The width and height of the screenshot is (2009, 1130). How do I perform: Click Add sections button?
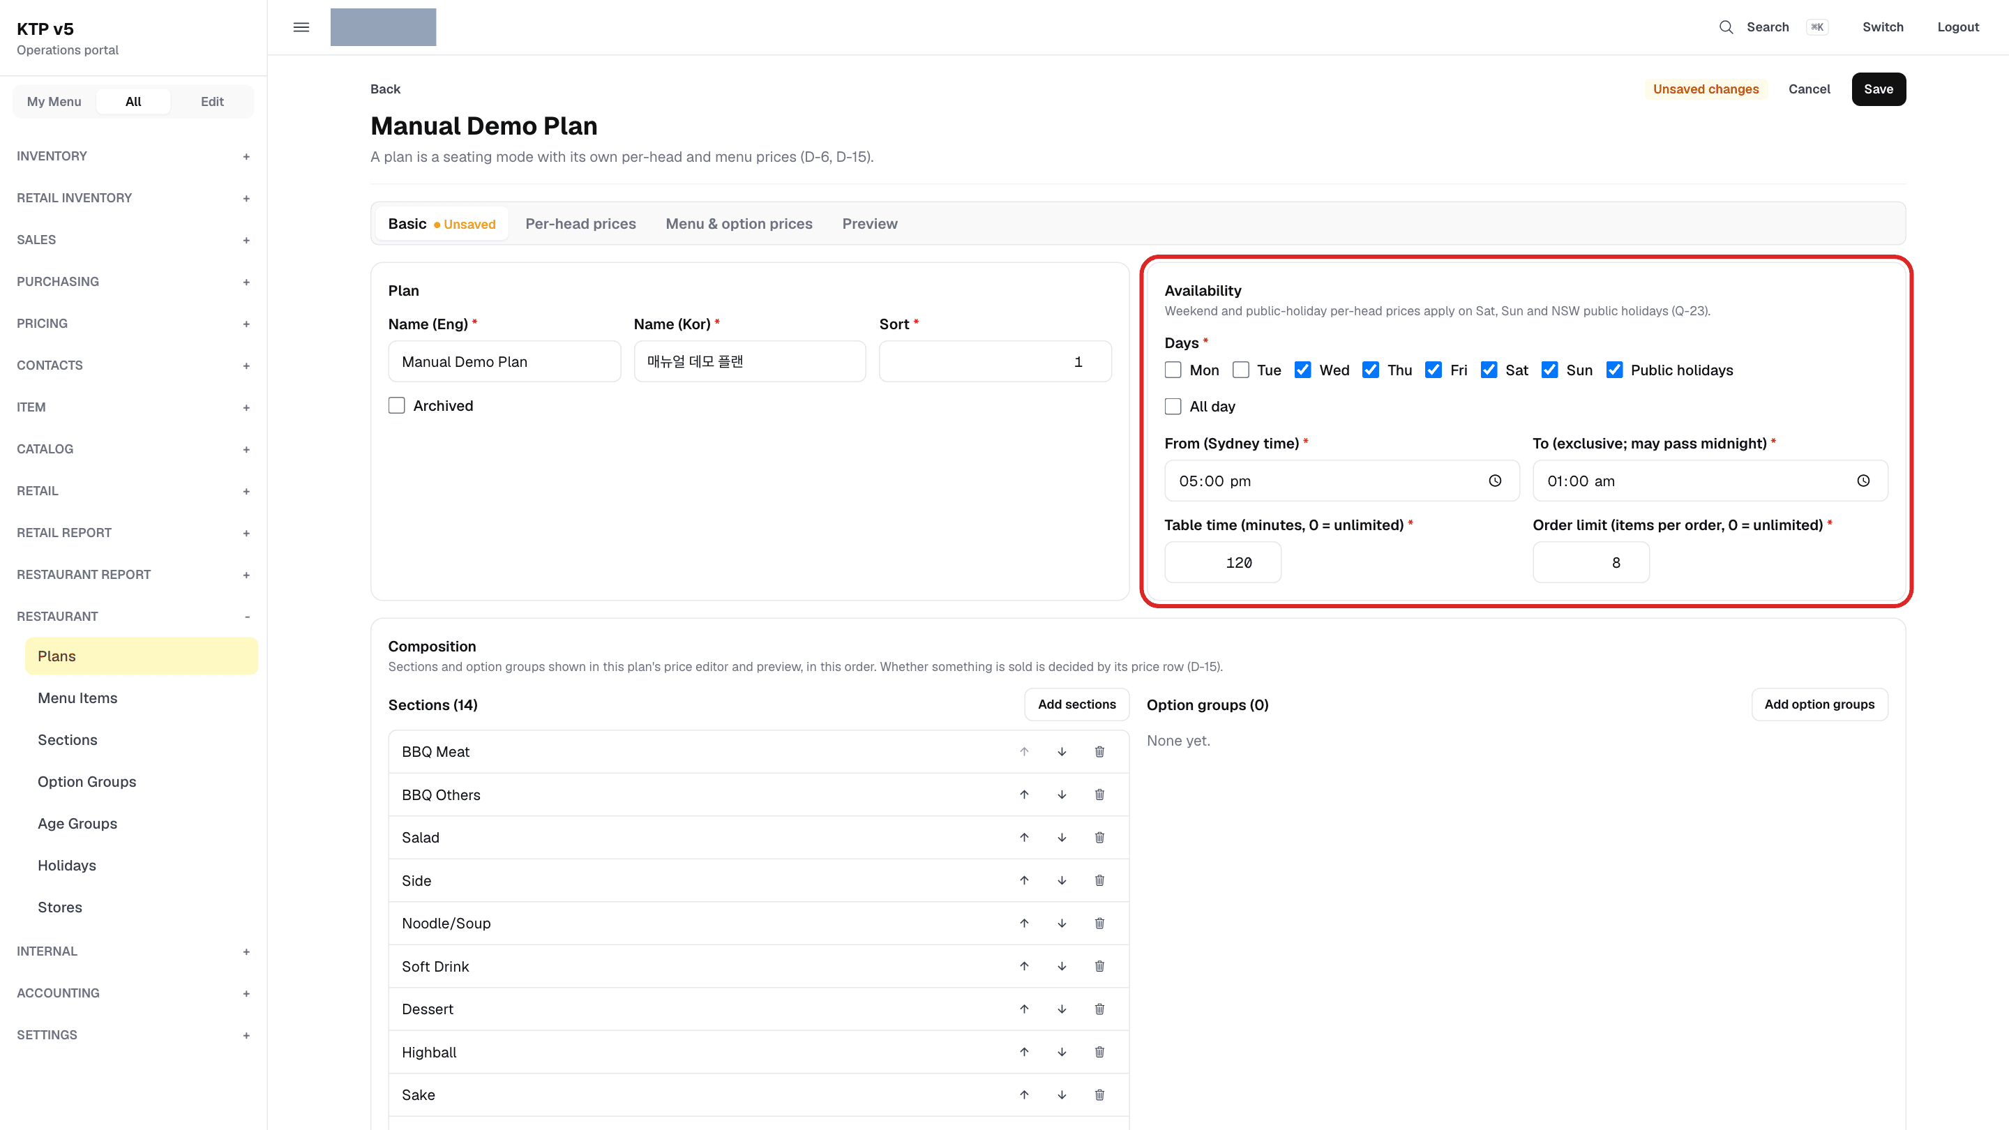click(x=1076, y=705)
